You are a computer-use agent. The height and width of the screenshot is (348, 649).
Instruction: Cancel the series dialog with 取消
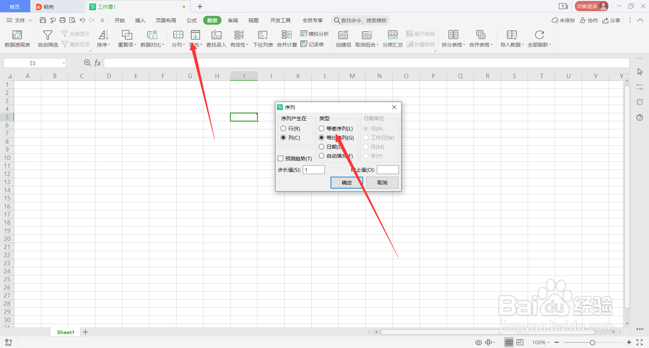(x=382, y=182)
